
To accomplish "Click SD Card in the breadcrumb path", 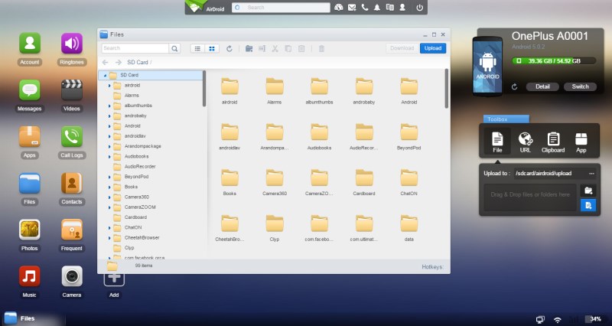I will pos(138,63).
